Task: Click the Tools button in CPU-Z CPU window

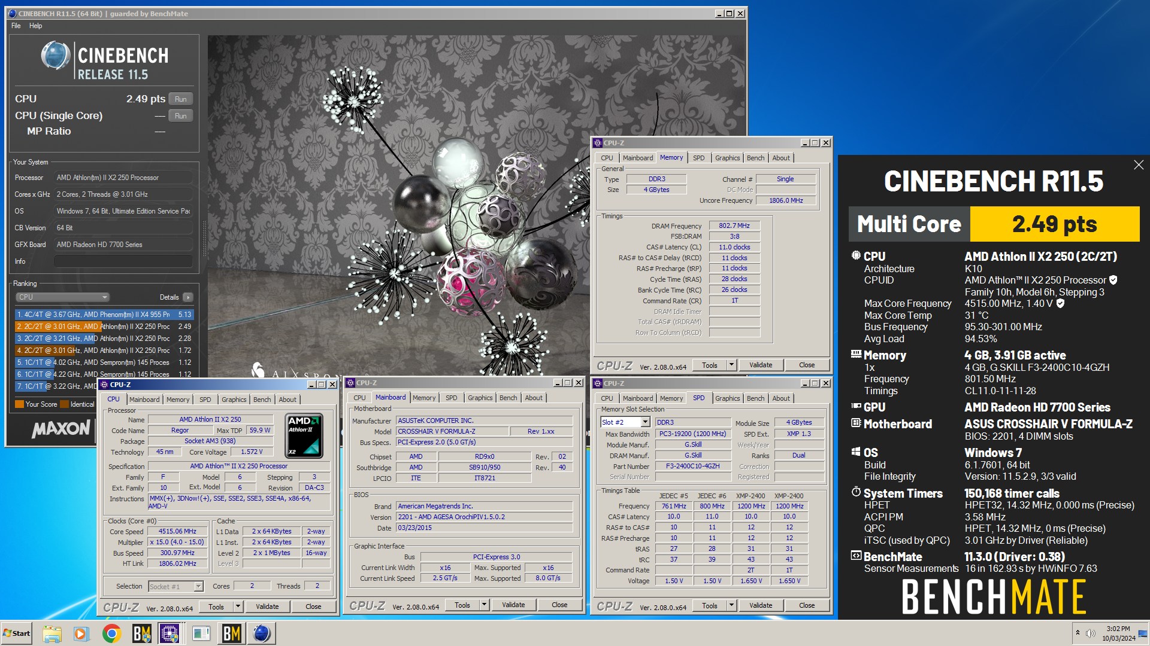Action: click(216, 607)
